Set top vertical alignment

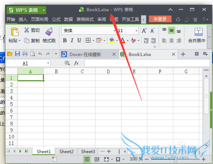[164, 30]
